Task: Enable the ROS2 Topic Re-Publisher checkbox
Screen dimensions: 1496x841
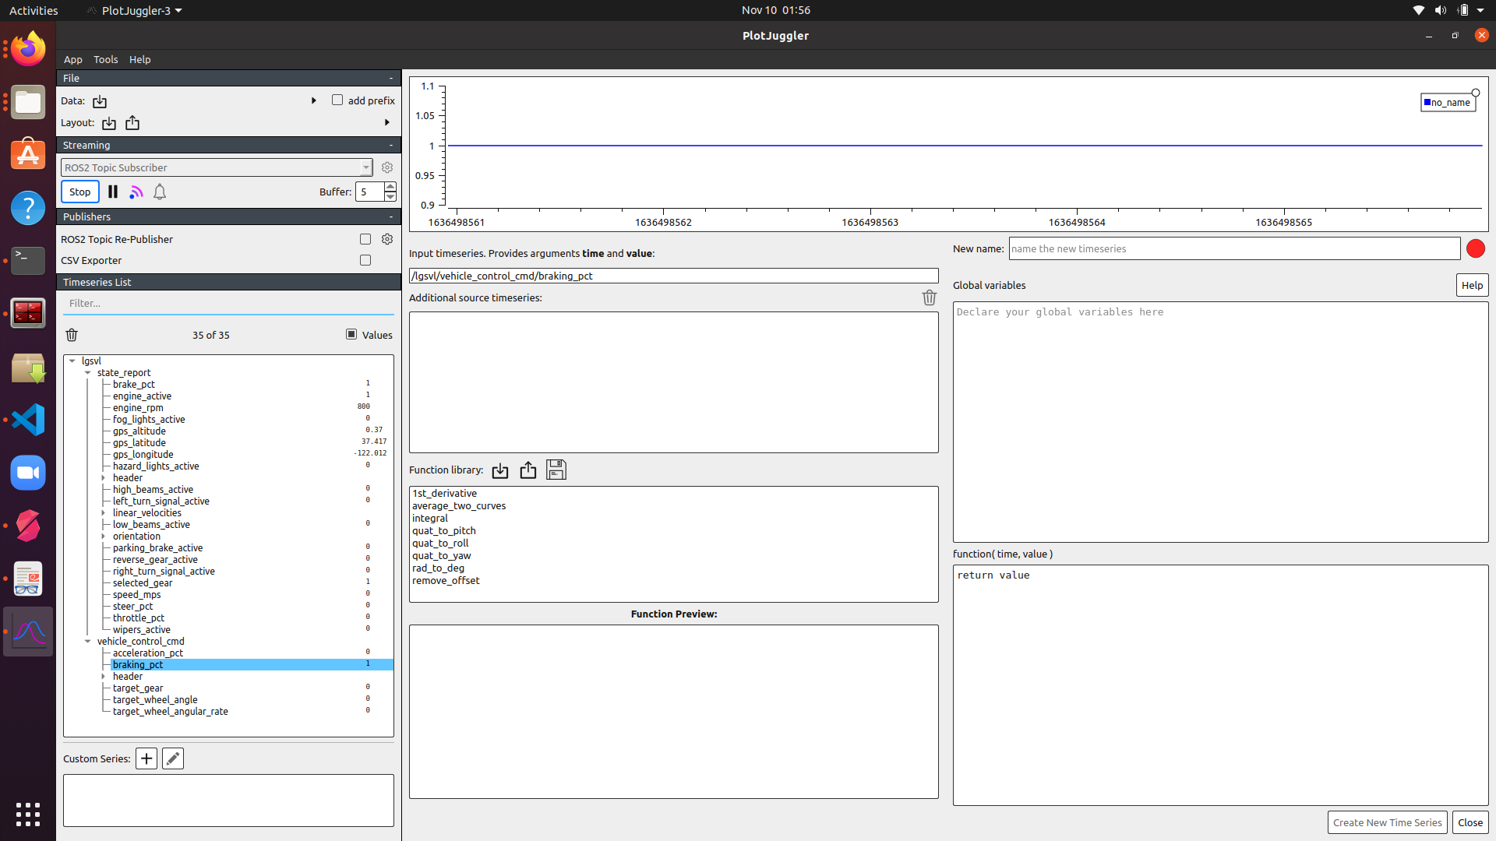Action: pos(365,239)
